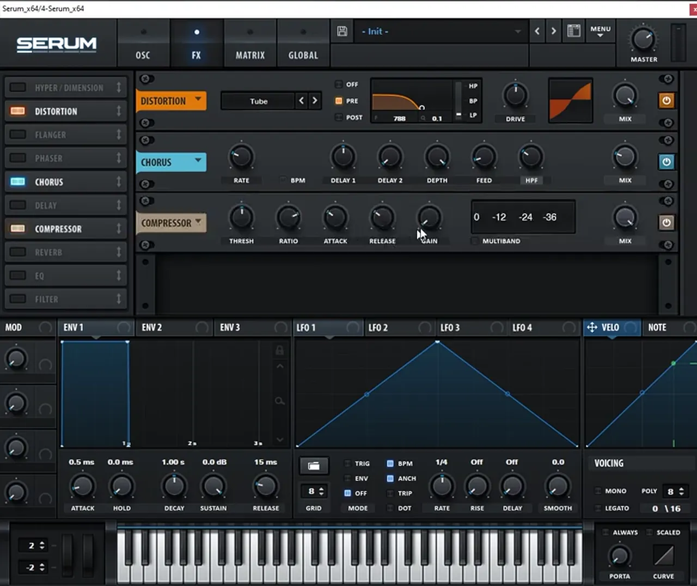Switch to the GLOBAL tab

click(x=303, y=44)
